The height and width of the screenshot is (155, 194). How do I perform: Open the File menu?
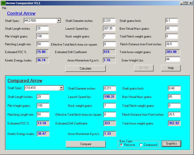click(4, 8)
